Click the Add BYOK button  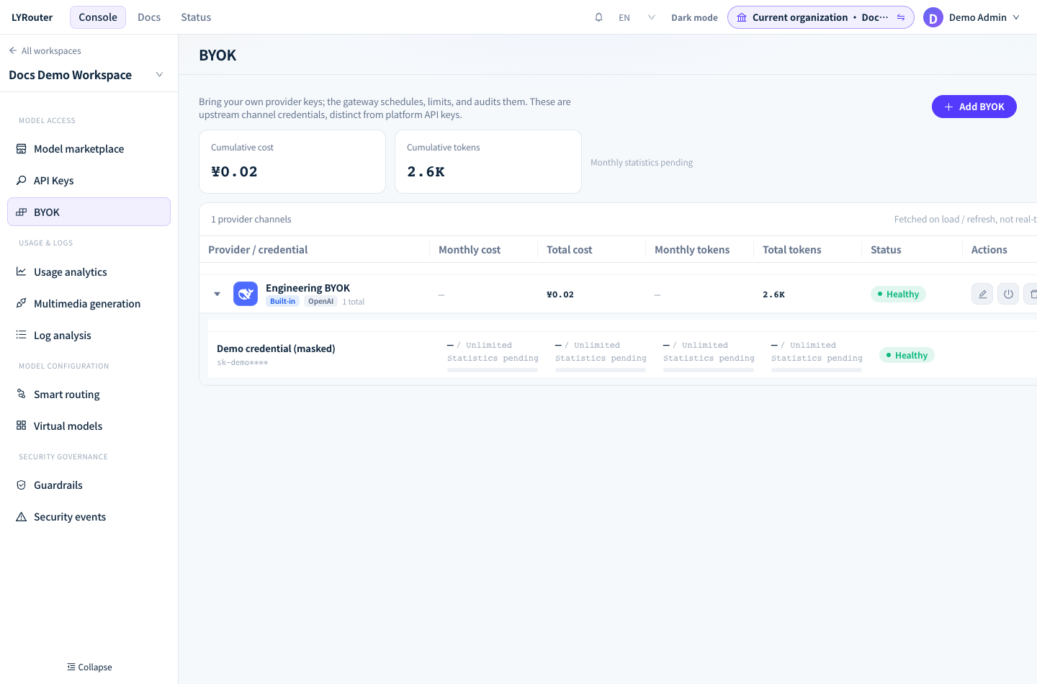[x=974, y=107]
